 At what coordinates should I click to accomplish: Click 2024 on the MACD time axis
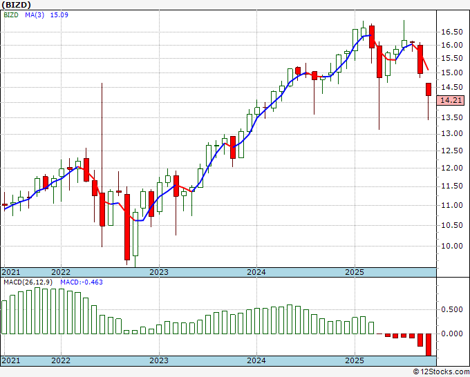coord(256,360)
